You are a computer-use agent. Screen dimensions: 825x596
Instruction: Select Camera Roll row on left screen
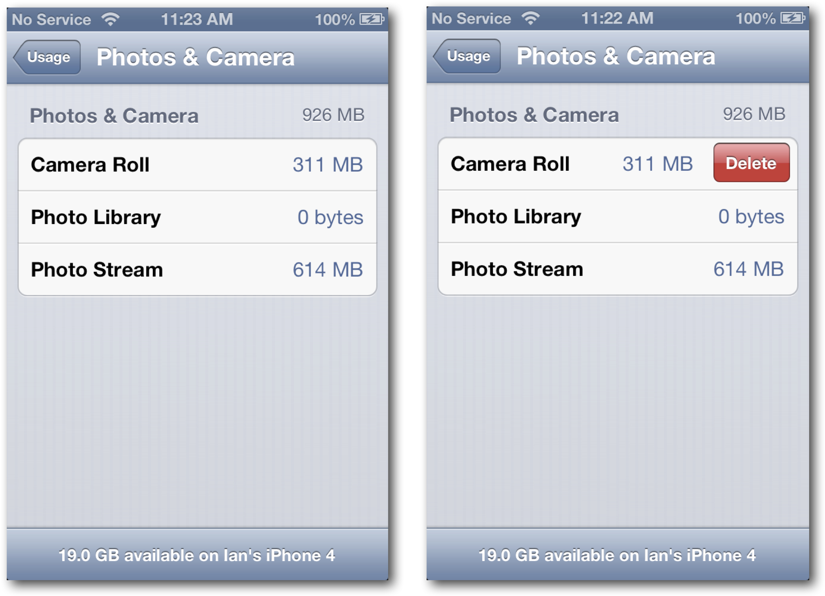tap(198, 165)
